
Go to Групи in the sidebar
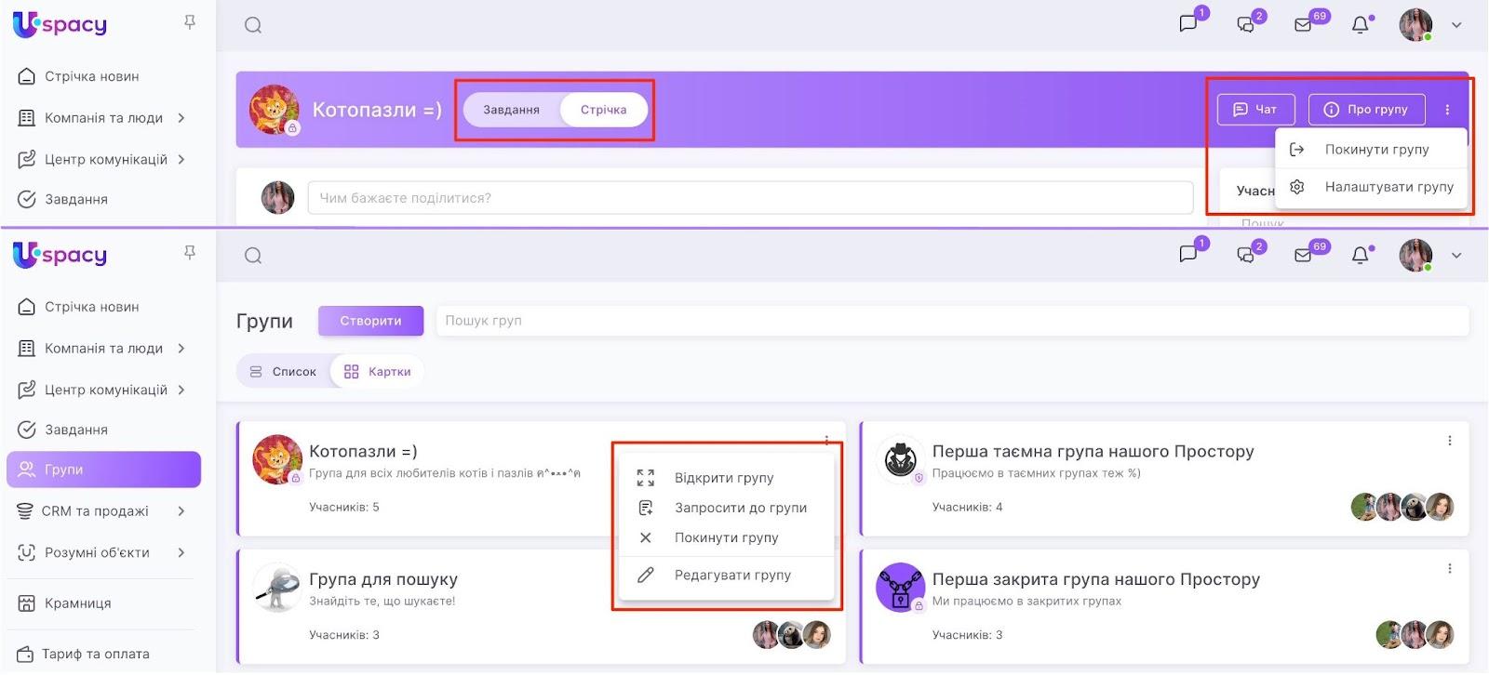(x=104, y=470)
